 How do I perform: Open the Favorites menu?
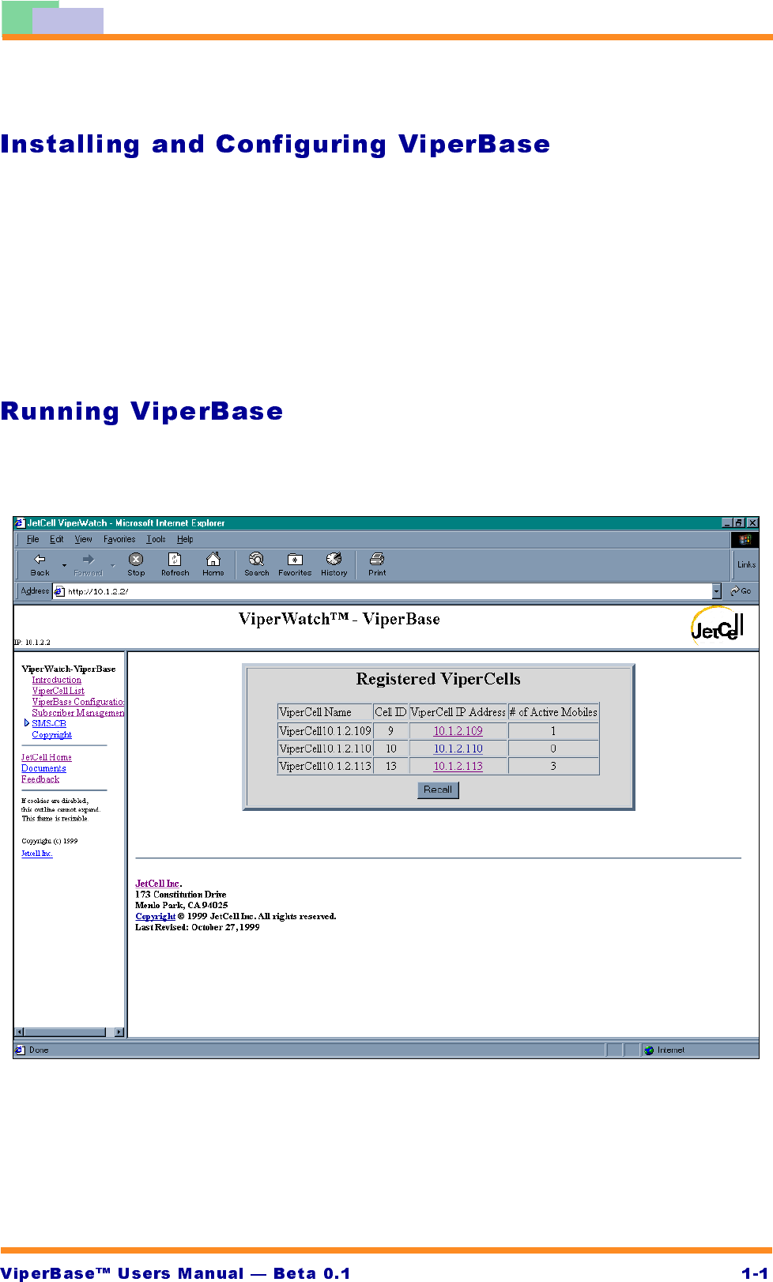click(x=119, y=540)
